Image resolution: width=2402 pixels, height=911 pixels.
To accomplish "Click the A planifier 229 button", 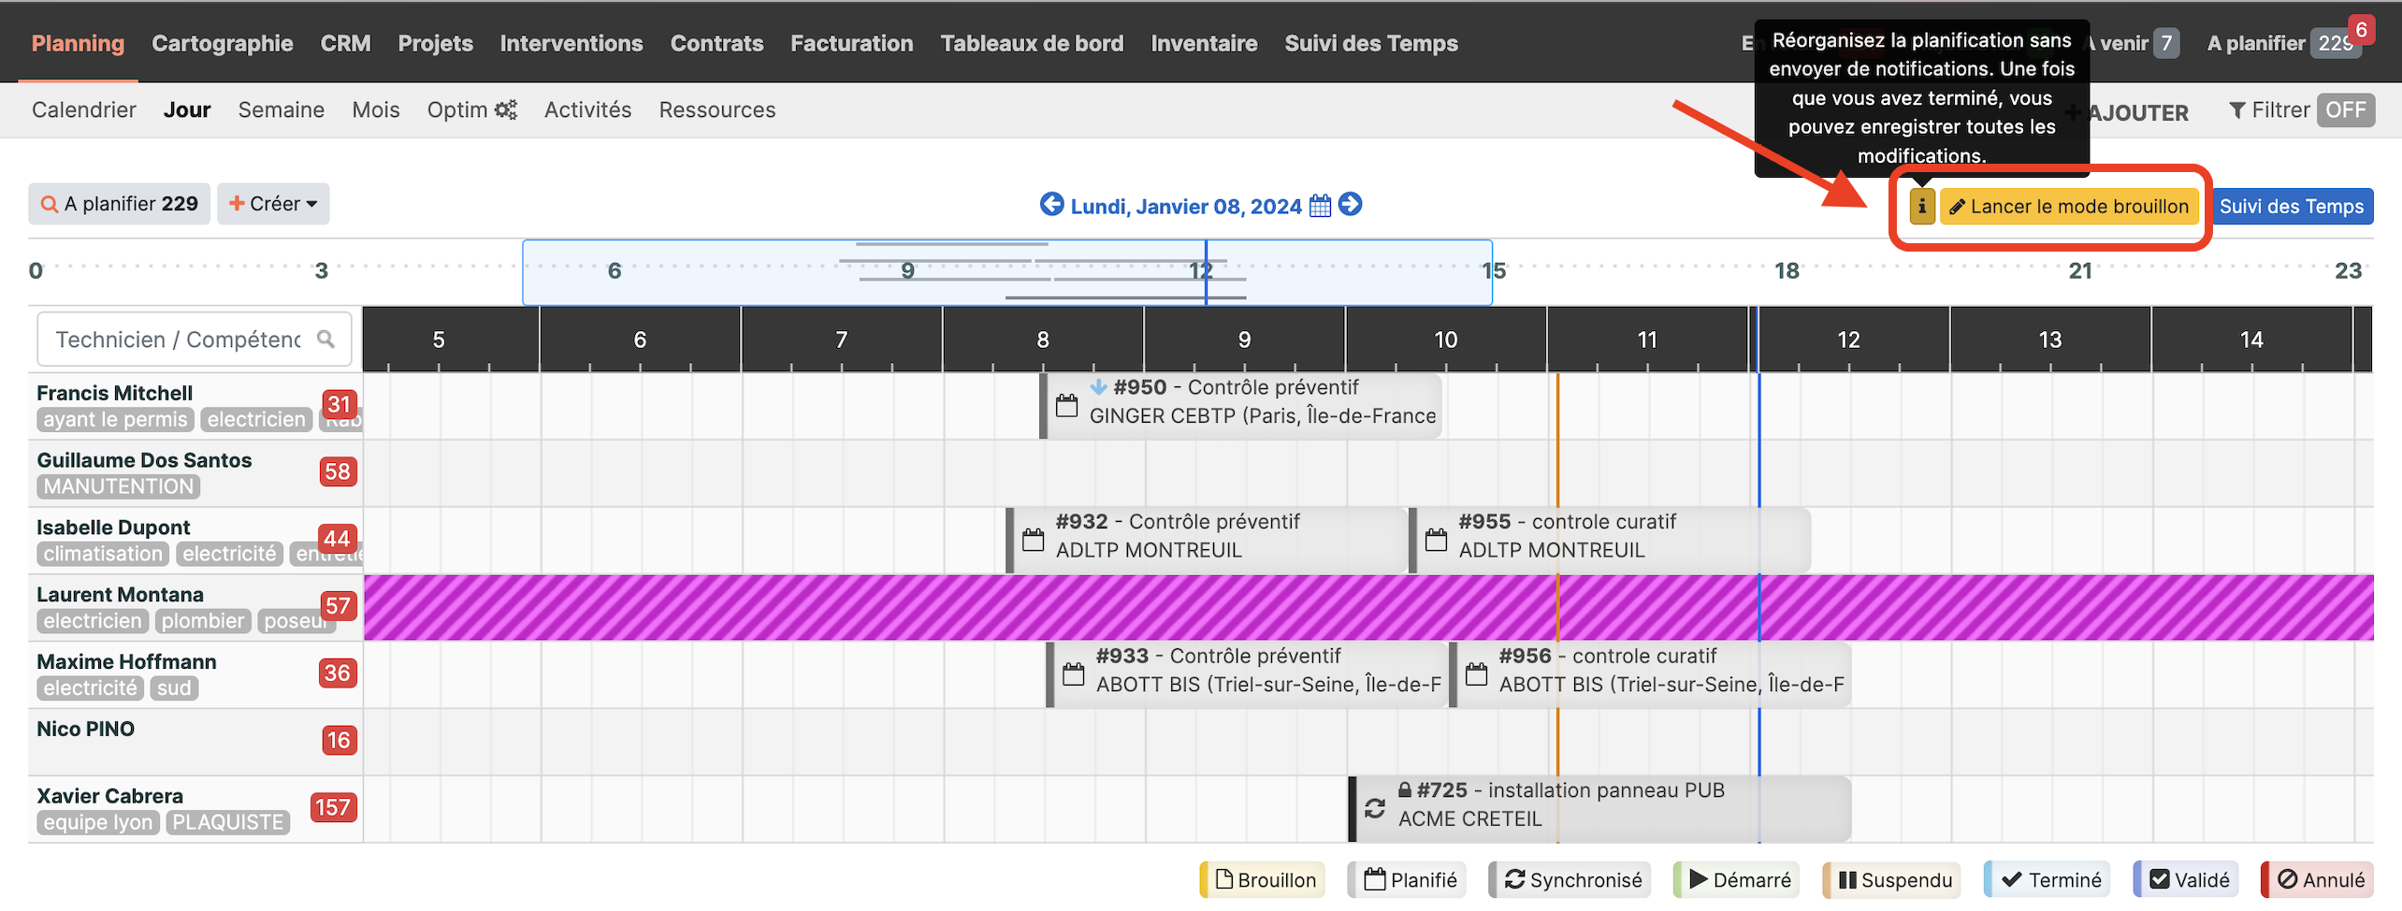I will [x=120, y=204].
